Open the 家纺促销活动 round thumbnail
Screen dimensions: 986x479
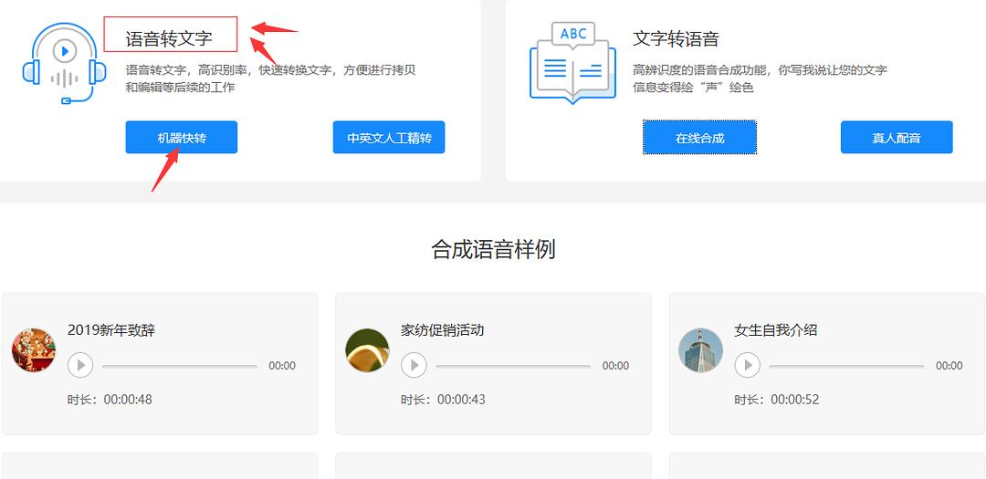click(x=367, y=350)
